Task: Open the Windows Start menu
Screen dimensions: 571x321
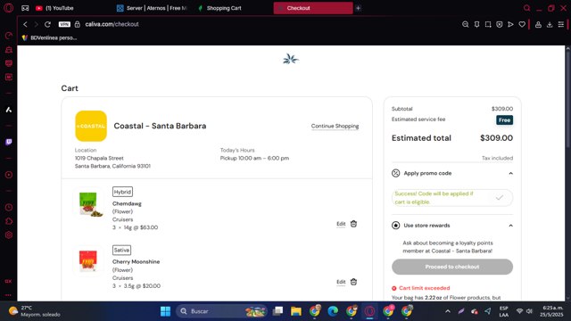Action: coord(165,311)
